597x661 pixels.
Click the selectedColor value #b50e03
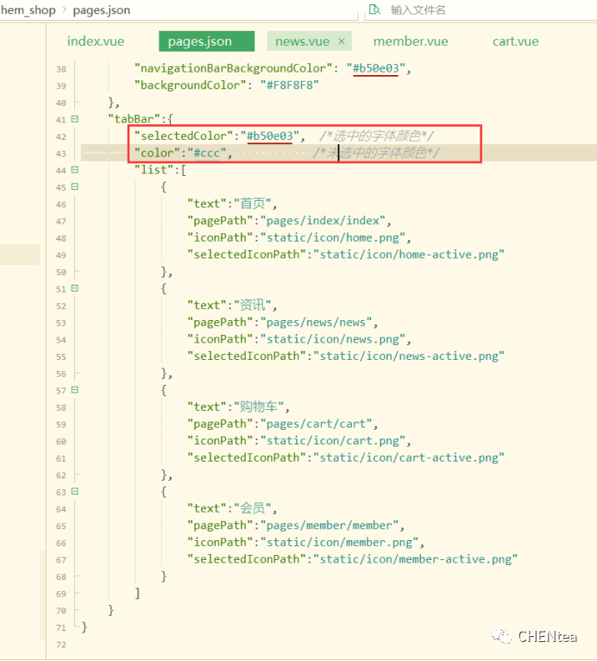tap(271, 136)
